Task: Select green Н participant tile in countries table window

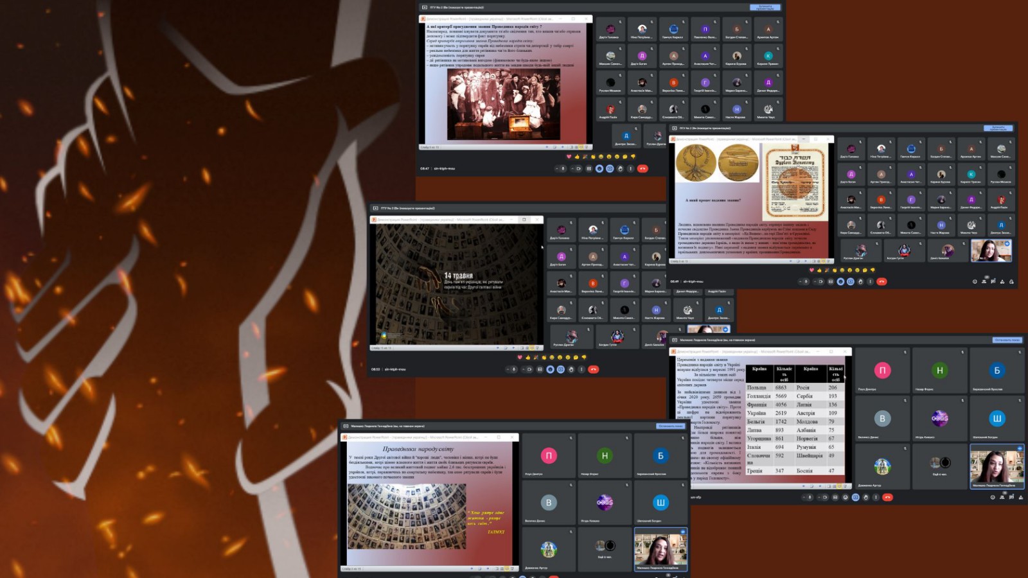Action: click(x=939, y=371)
